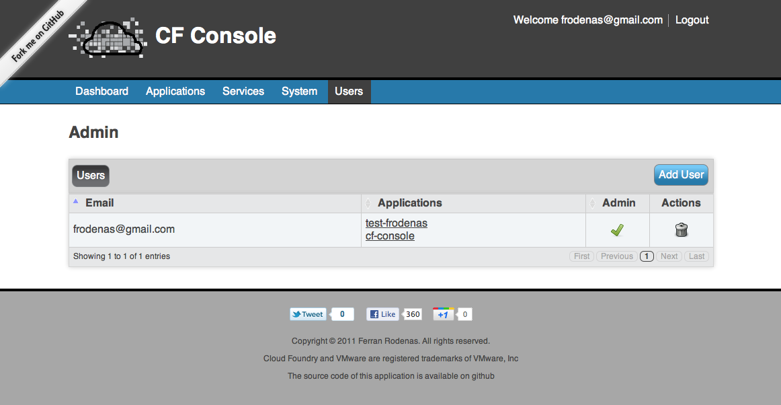This screenshot has width=781, height=405.
Task: Click the CF Console cloud logo
Action: pos(108,38)
